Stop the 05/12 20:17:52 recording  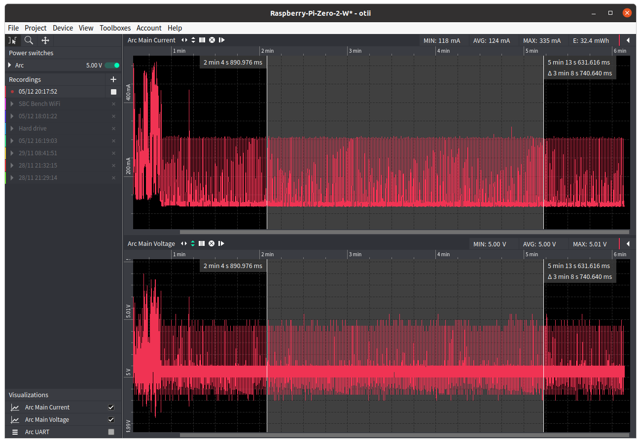(113, 92)
